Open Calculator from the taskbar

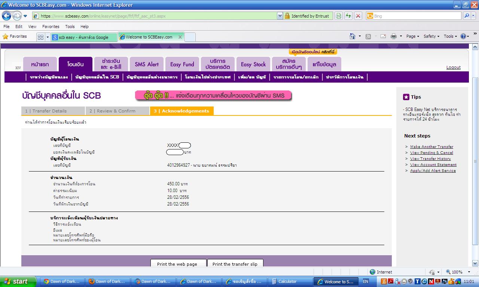(x=288, y=281)
